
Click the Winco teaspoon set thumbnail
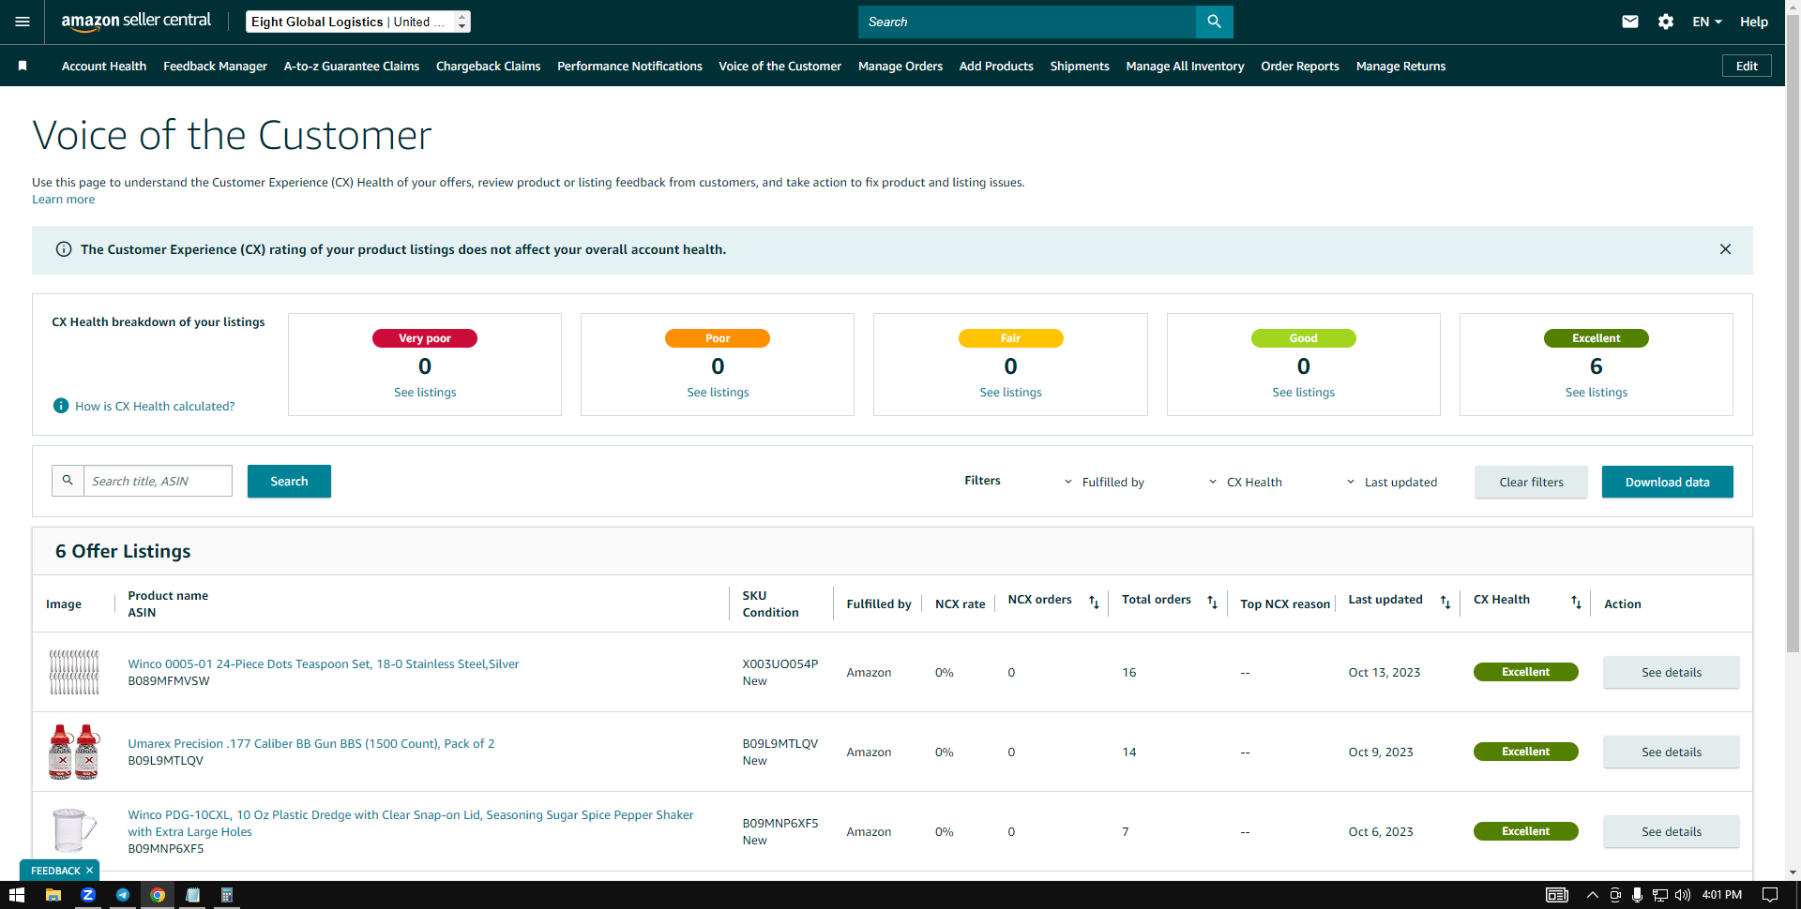coord(74,672)
